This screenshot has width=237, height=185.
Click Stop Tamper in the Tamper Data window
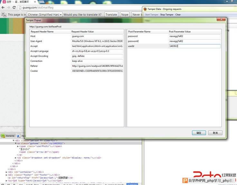tap(167, 15)
